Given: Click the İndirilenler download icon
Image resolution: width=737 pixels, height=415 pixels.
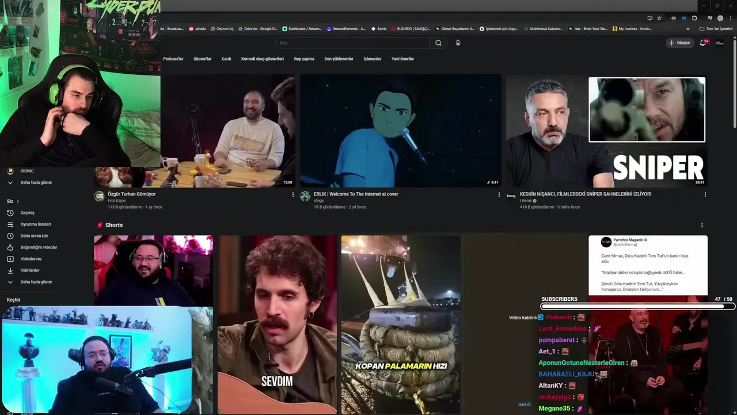Looking at the screenshot, I should (x=10, y=270).
